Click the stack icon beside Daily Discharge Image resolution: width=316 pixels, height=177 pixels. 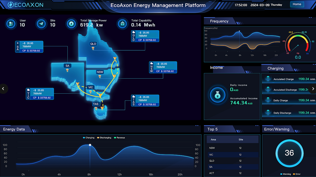pyautogui.click(x=268, y=112)
